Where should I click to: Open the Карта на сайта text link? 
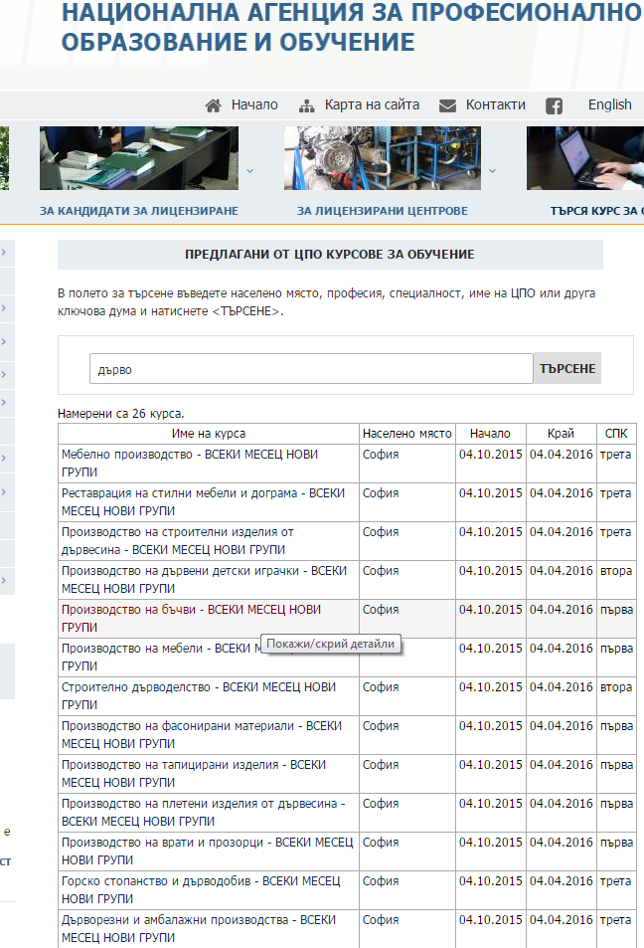tap(372, 104)
